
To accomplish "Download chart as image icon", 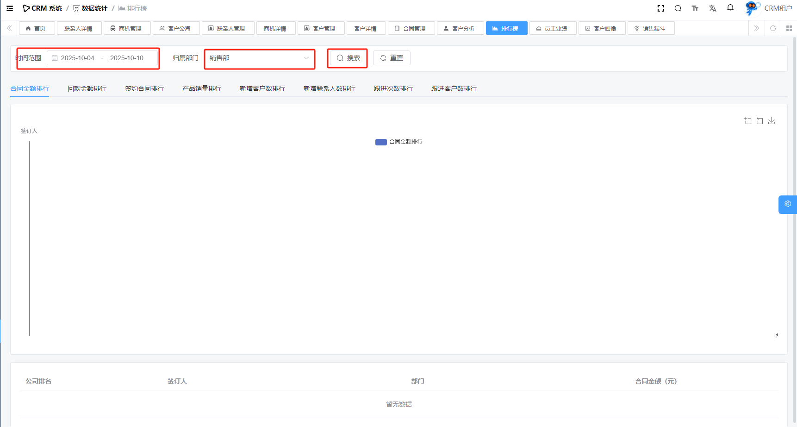I will (771, 121).
